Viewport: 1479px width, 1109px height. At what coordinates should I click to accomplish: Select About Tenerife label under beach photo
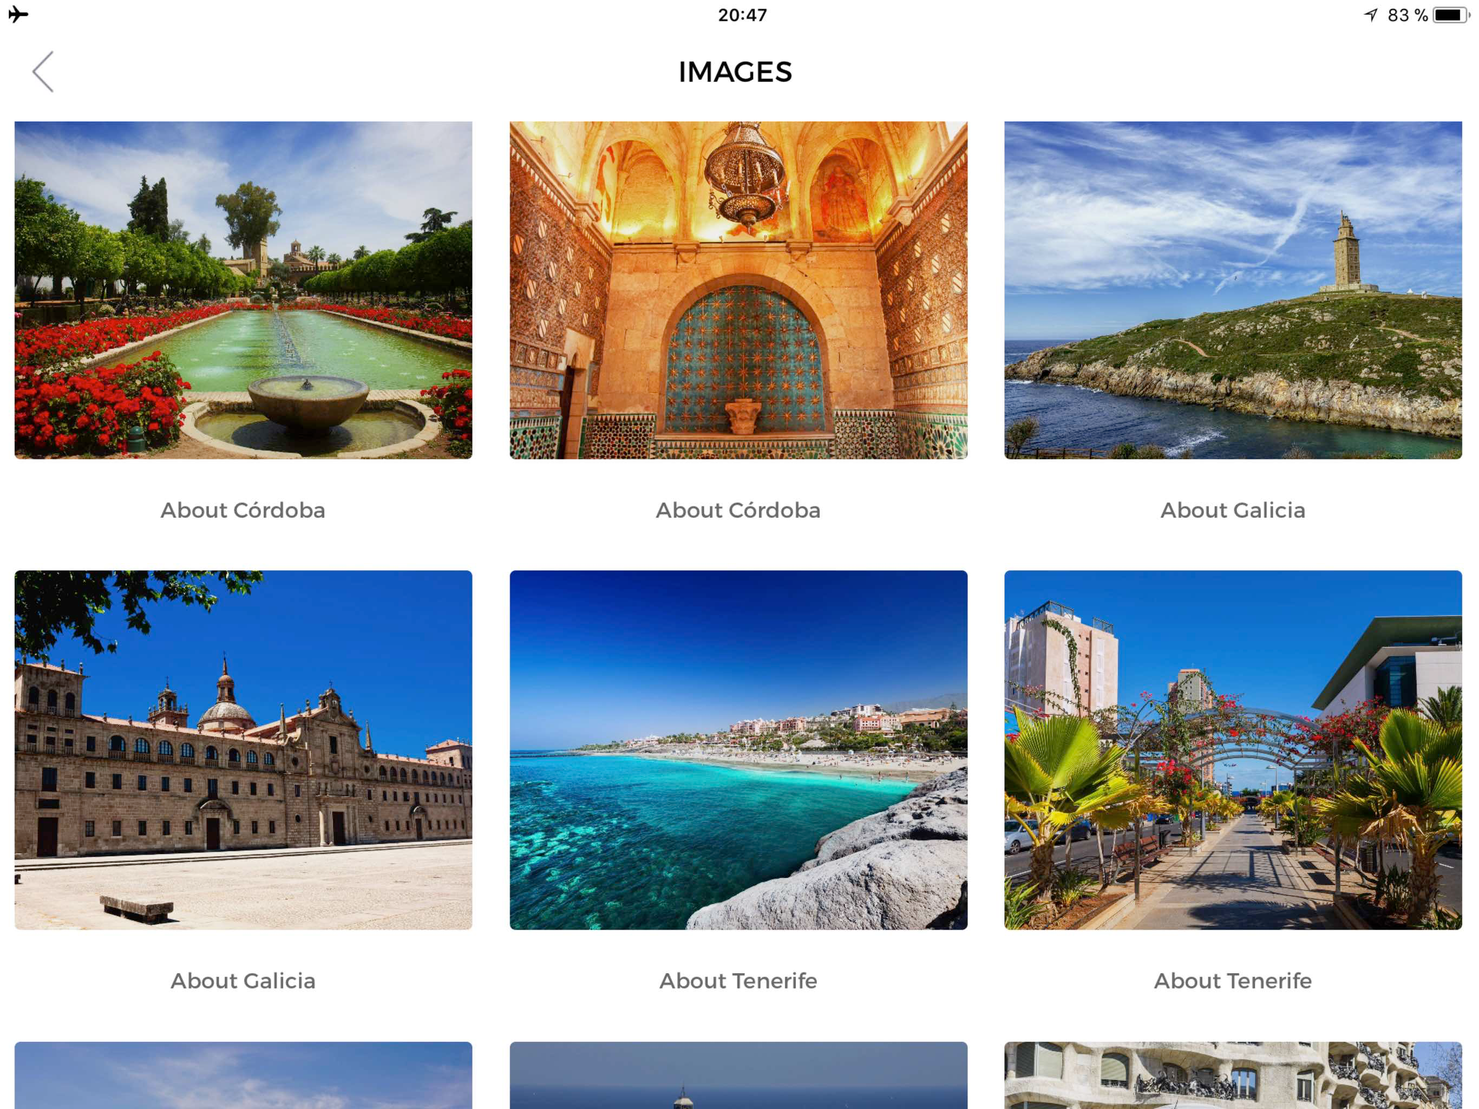click(738, 981)
